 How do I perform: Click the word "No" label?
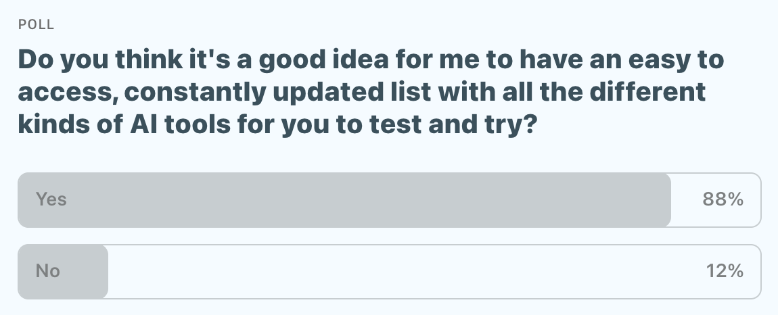[48, 272]
